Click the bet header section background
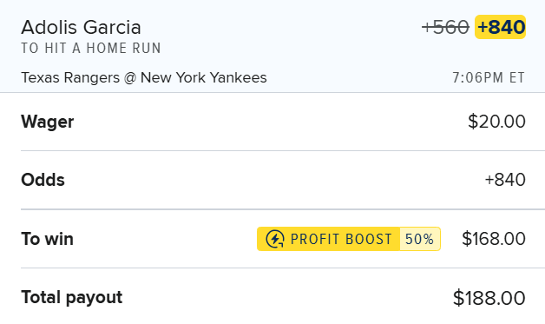The width and height of the screenshot is (545, 324). (x=272, y=46)
